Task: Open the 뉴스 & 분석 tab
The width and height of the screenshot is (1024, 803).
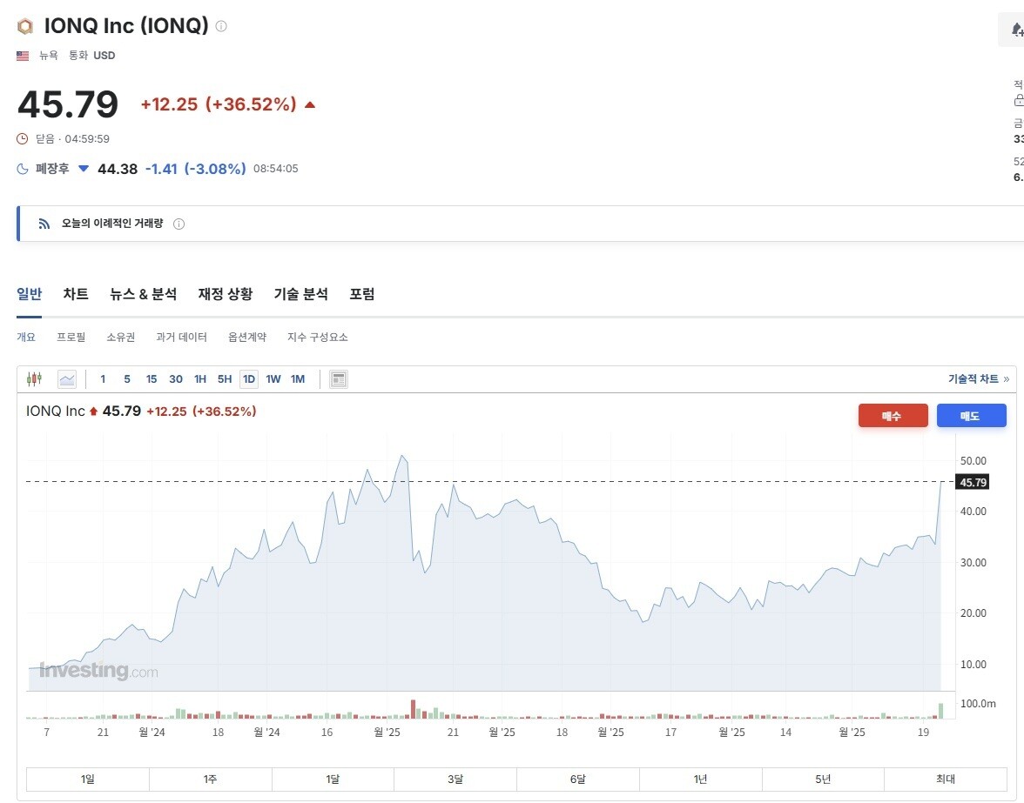Action: point(143,294)
